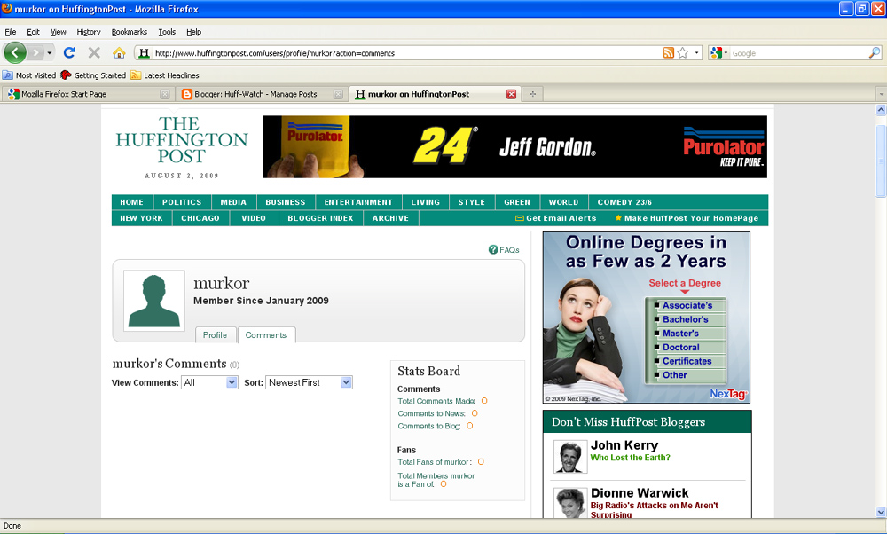Click Total Fans of murkor link

tap(435, 462)
